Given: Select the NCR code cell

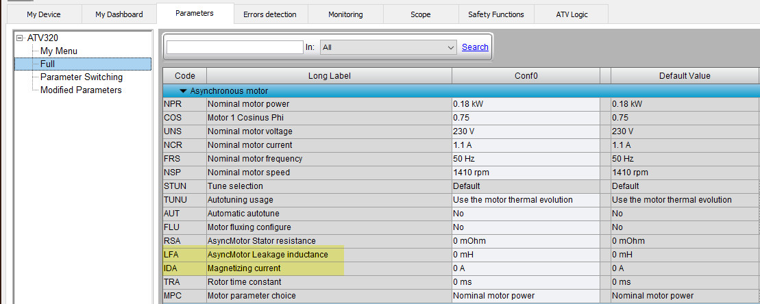Looking at the screenshot, I should (x=184, y=144).
